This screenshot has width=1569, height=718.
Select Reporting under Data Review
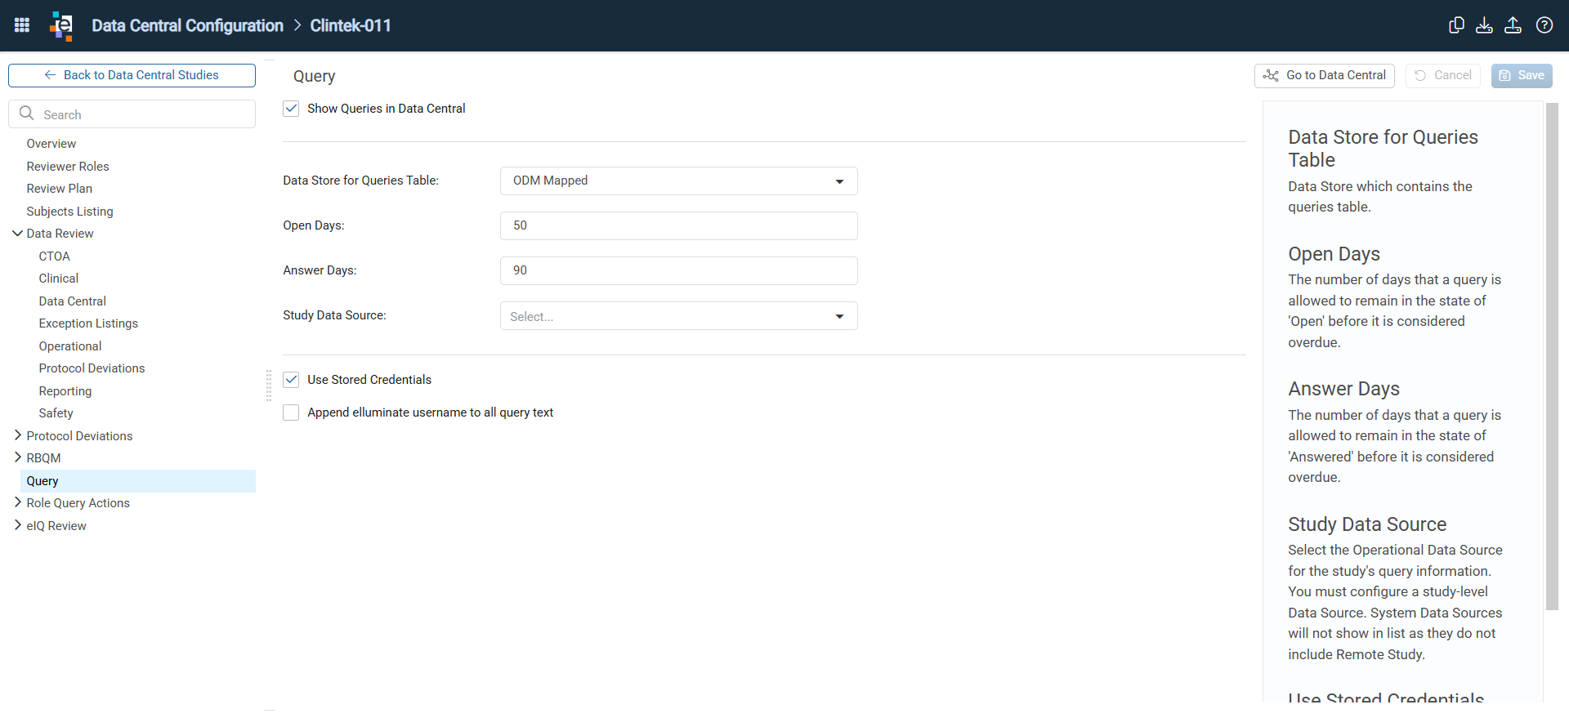(x=65, y=391)
